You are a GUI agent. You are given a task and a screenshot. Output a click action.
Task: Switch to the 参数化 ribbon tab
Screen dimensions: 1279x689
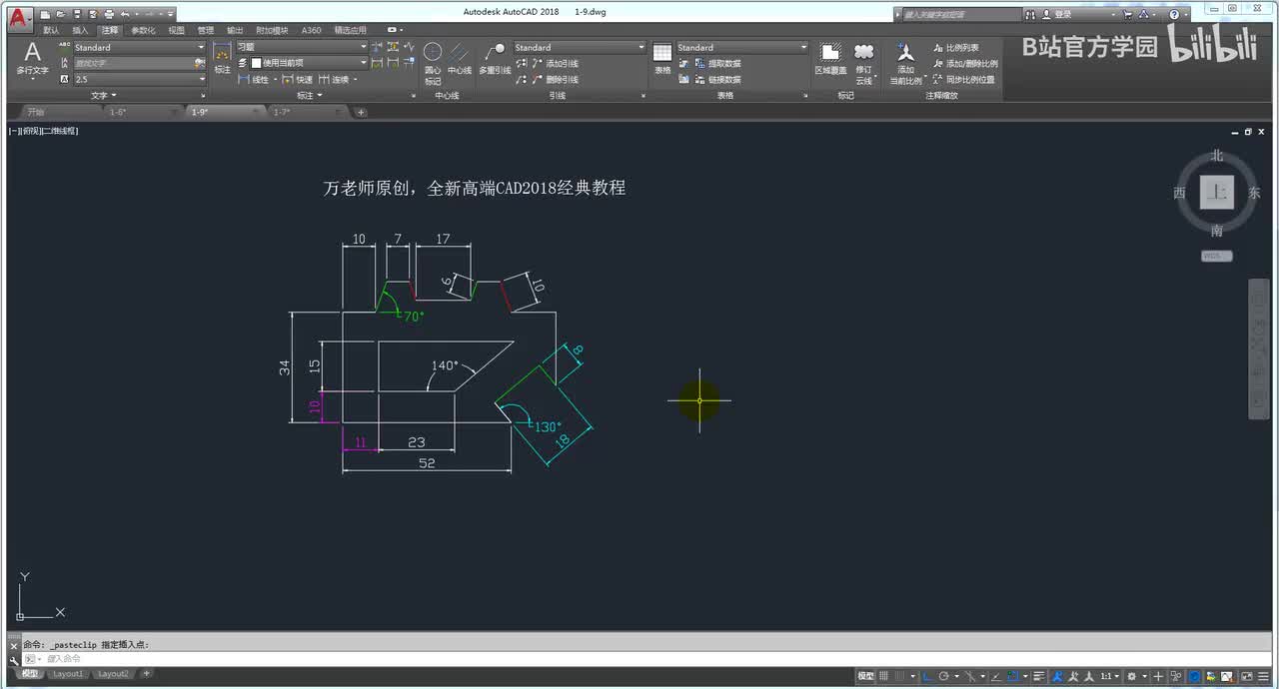[x=143, y=31]
